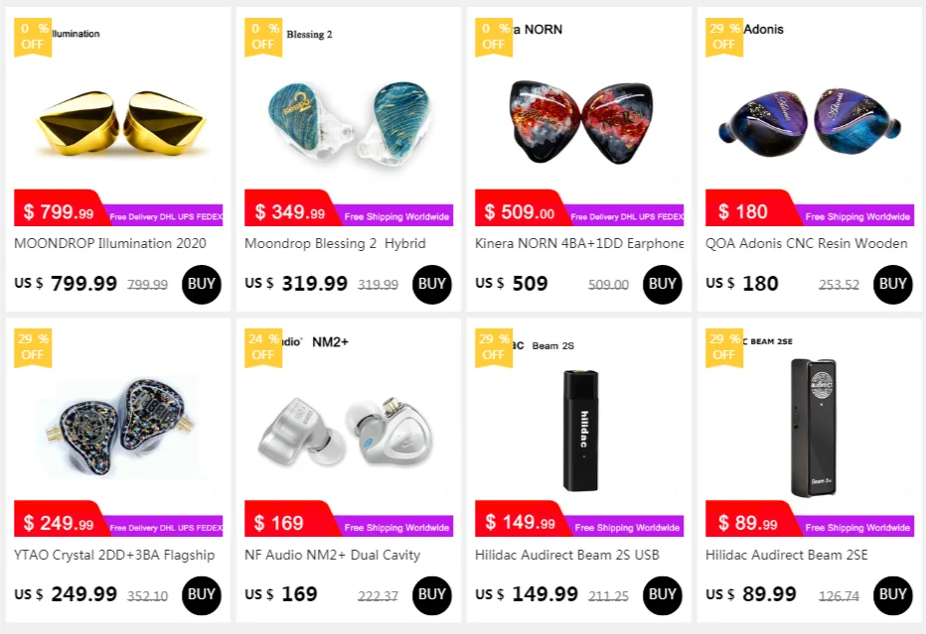Click BUY on Hilidac Audirect Beam 2SE
The width and height of the screenshot is (926, 634).
coord(893,594)
